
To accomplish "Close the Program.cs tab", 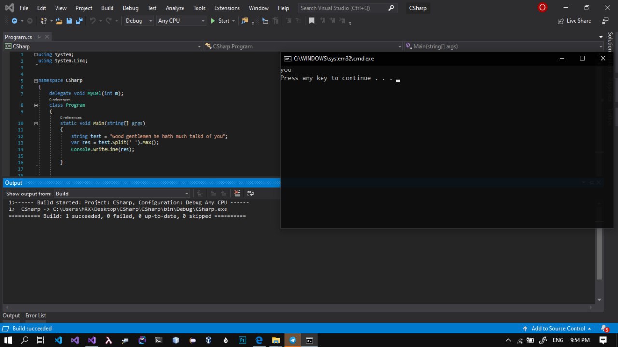I will (47, 37).
